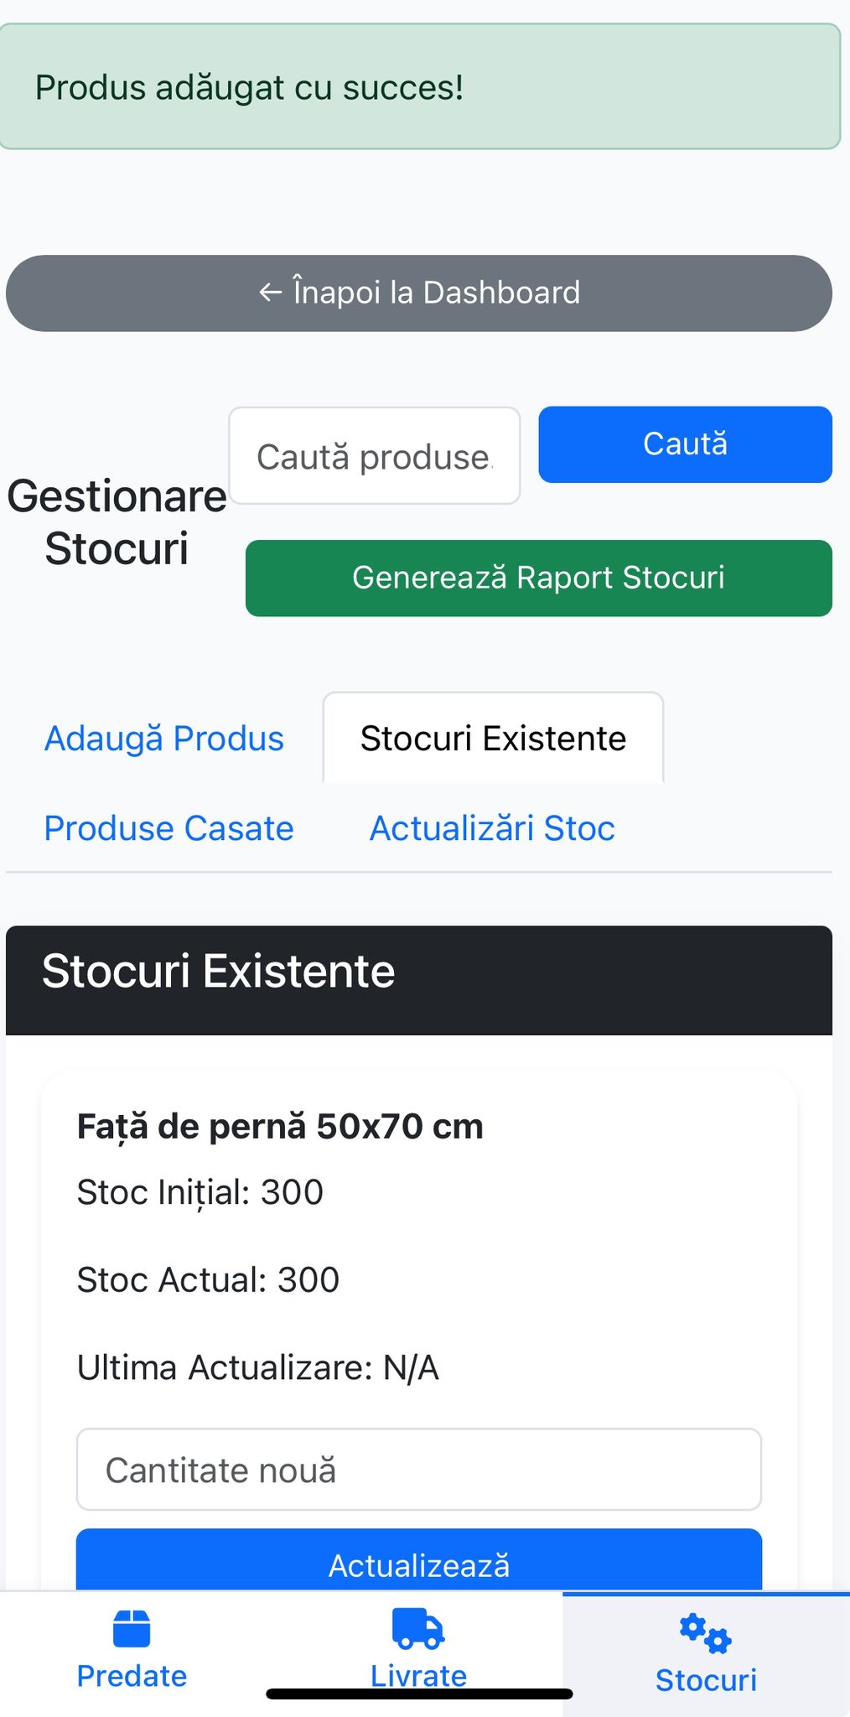850x1717 pixels.
Task: Click the dark Stocuri Existente card header
Action: (x=418, y=980)
